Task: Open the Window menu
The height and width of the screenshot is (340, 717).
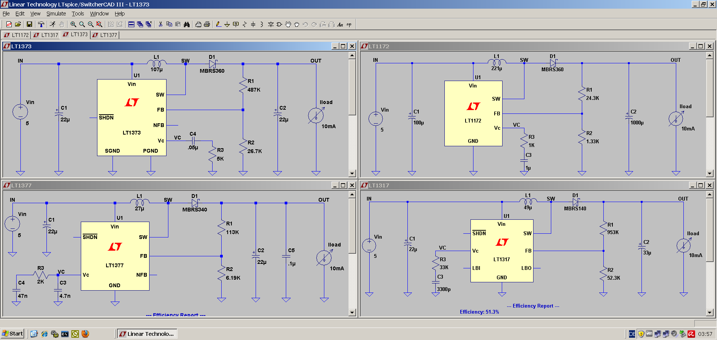Action: coord(99,14)
